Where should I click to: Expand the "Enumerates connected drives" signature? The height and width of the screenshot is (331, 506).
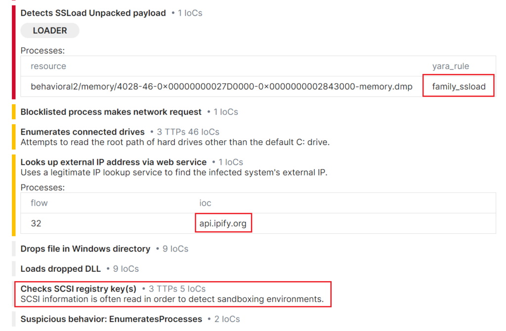point(83,132)
